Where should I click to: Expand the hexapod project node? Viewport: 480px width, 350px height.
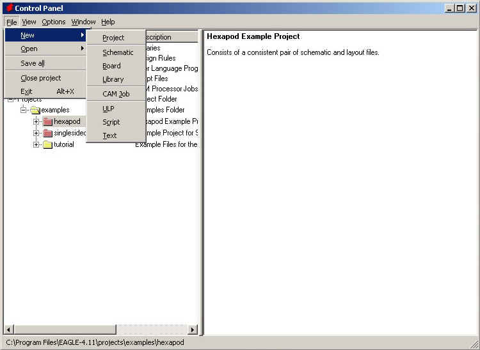pos(36,121)
